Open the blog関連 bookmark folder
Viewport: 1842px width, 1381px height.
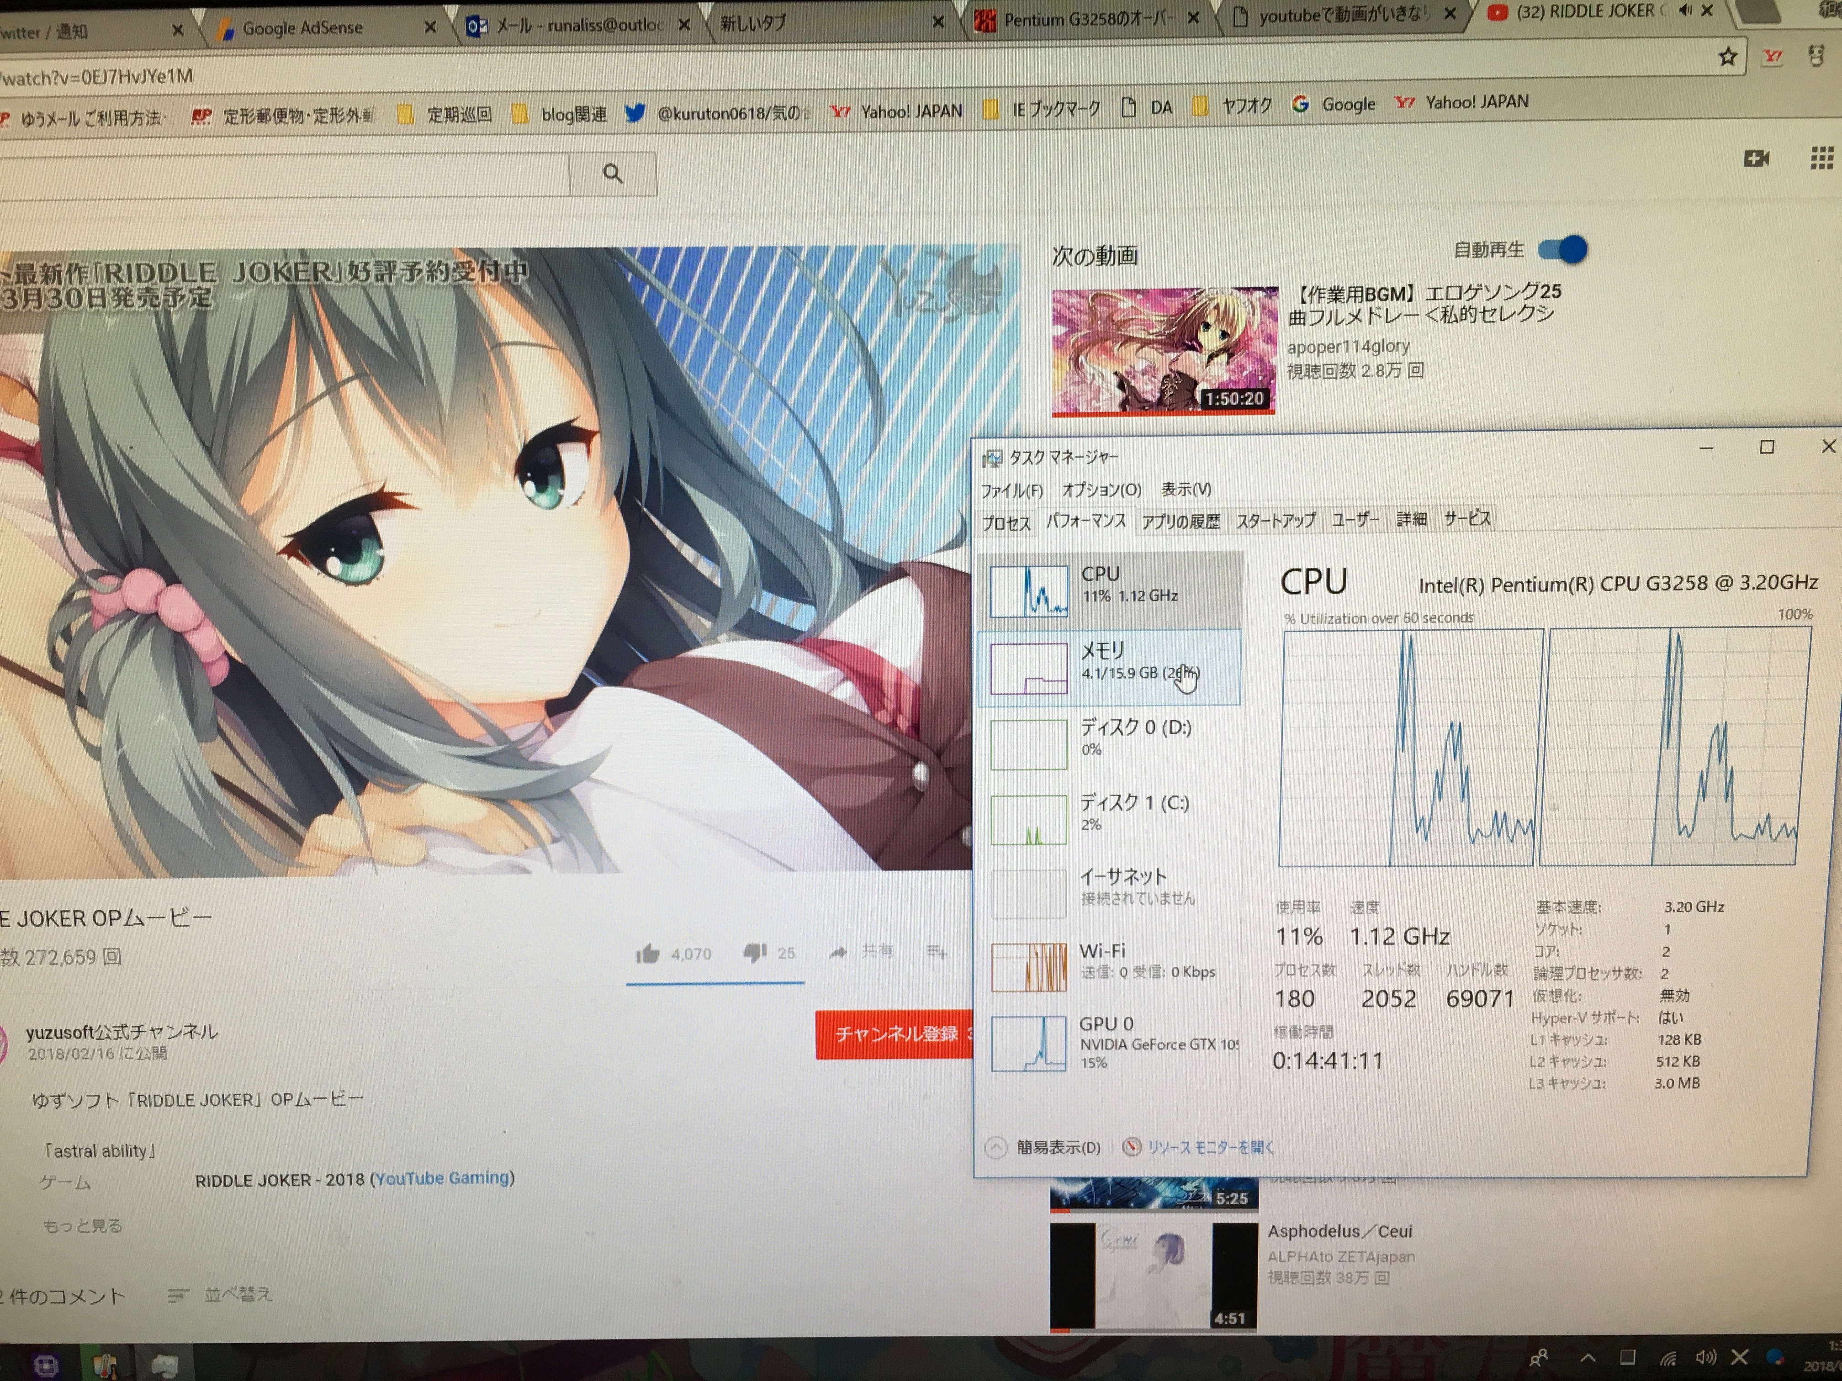[560, 114]
